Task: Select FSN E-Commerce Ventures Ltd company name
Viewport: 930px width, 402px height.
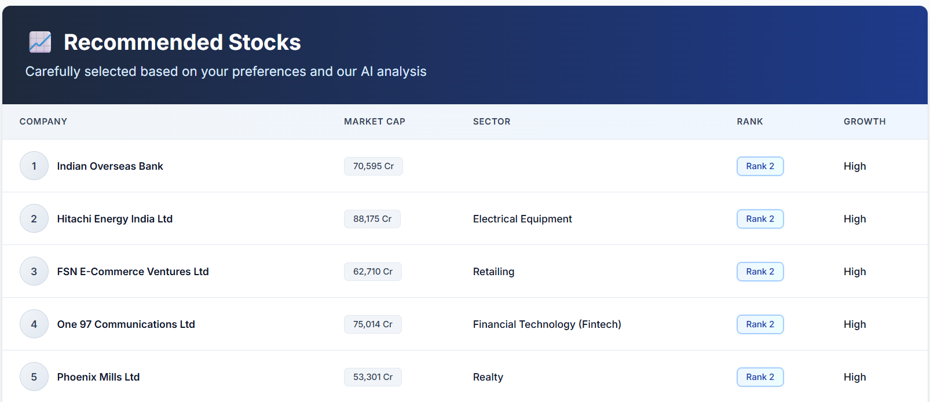Action: [133, 272]
